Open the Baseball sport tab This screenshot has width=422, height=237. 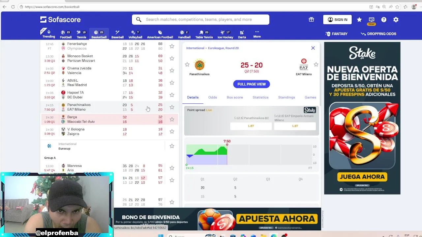pos(117,34)
